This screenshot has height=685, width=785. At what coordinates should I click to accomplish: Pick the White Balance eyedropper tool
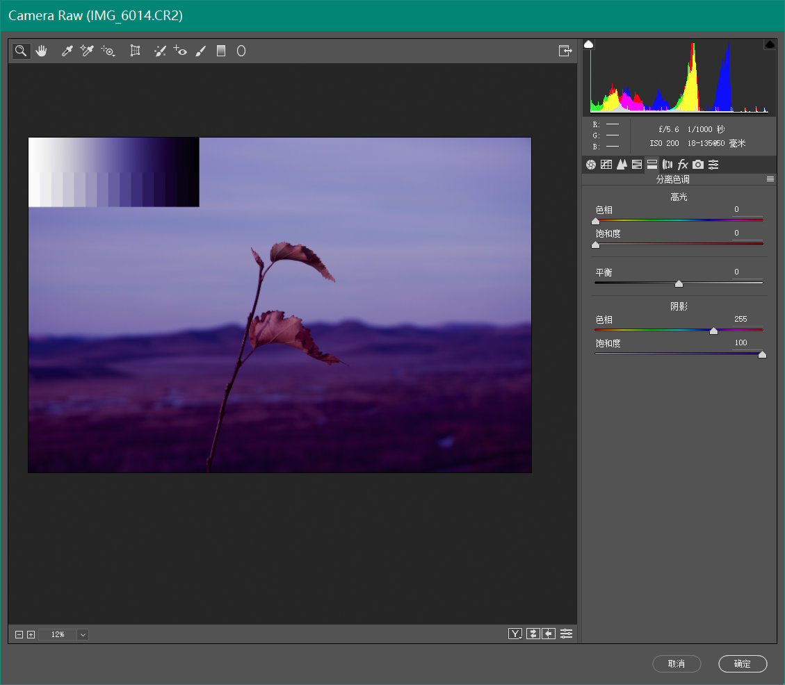coord(67,51)
